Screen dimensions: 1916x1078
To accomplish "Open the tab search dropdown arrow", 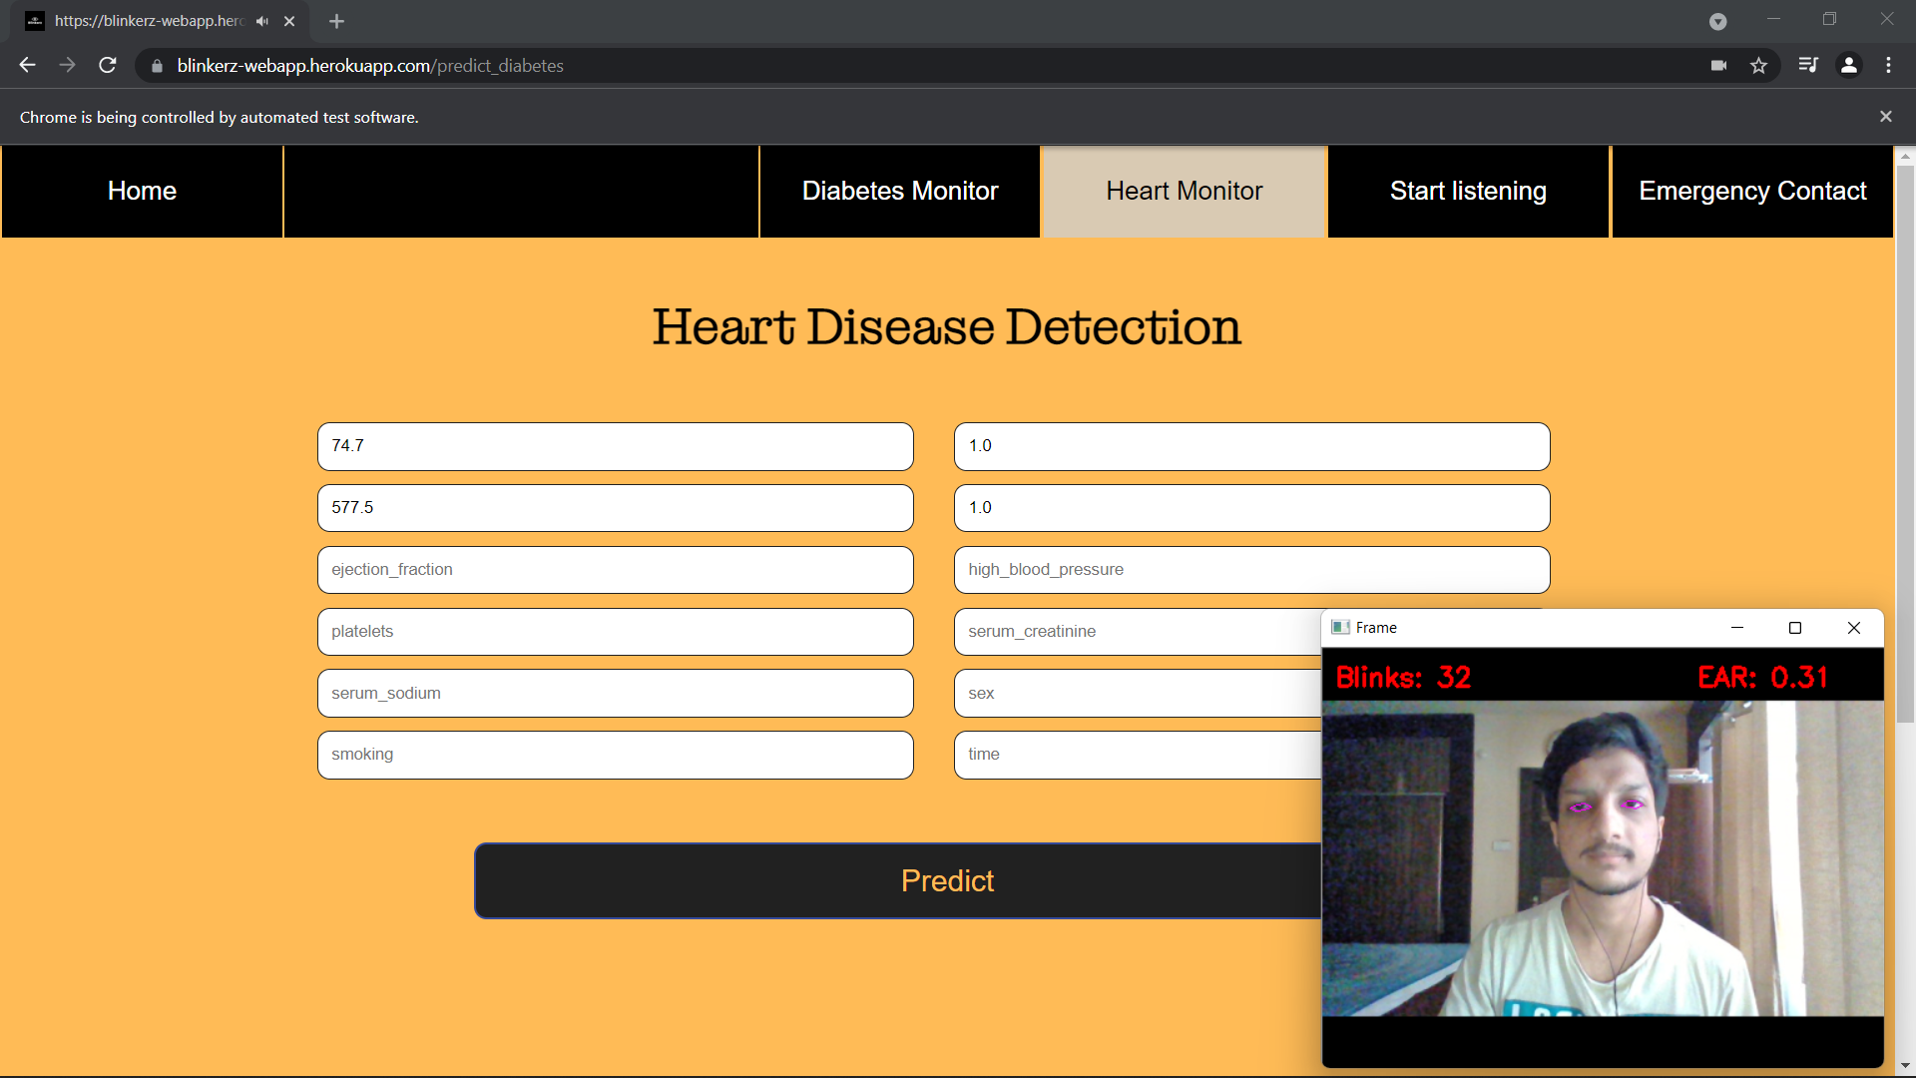I will click(x=1717, y=21).
